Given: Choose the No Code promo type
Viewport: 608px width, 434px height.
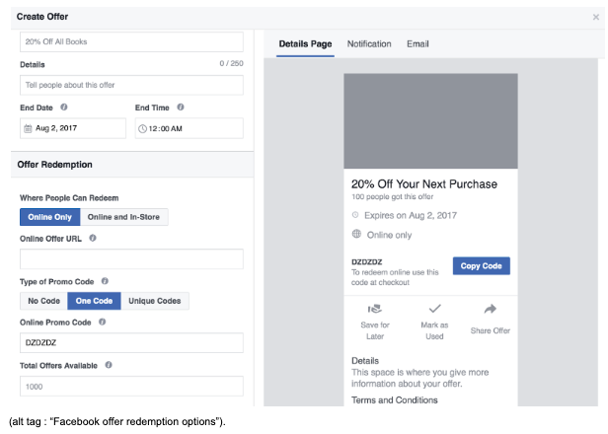Looking at the screenshot, I should coord(42,301).
